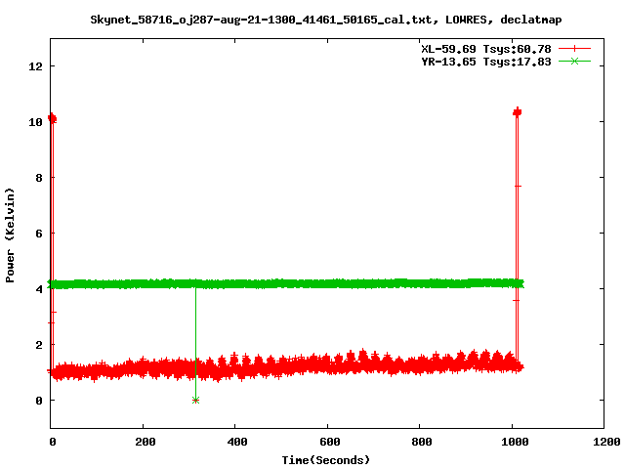Click the x-axis tick label 200
This screenshot has width=625, height=469.
click(146, 442)
